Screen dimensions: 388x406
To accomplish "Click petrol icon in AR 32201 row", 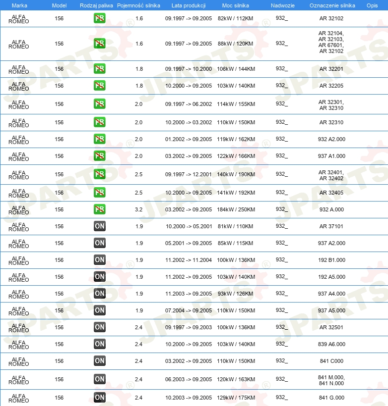I will [100, 69].
